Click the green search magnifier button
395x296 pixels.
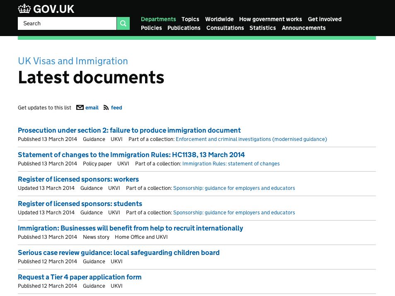tap(123, 24)
